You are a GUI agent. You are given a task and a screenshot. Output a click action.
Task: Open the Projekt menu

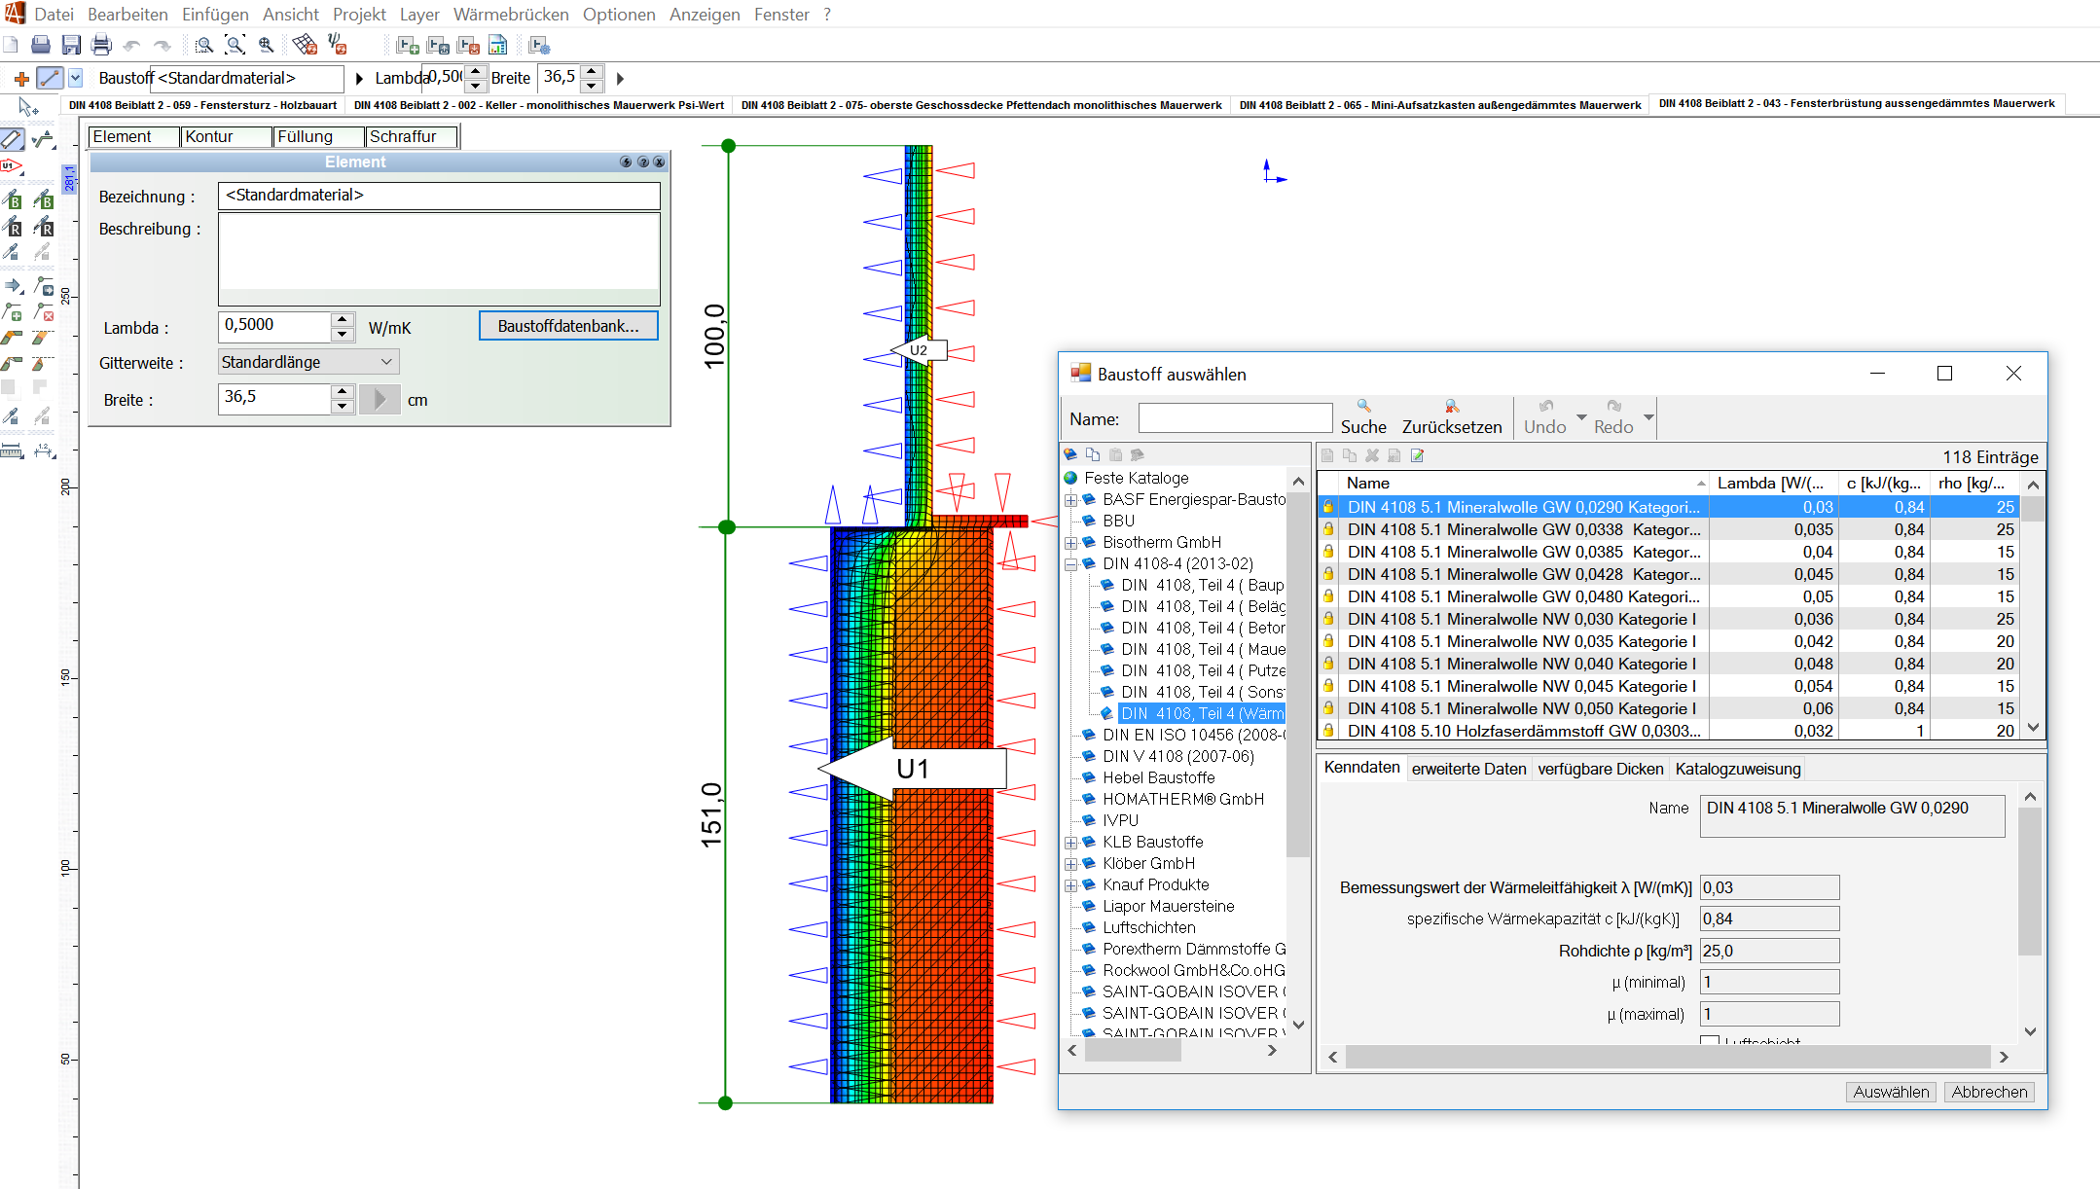tap(359, 15)
